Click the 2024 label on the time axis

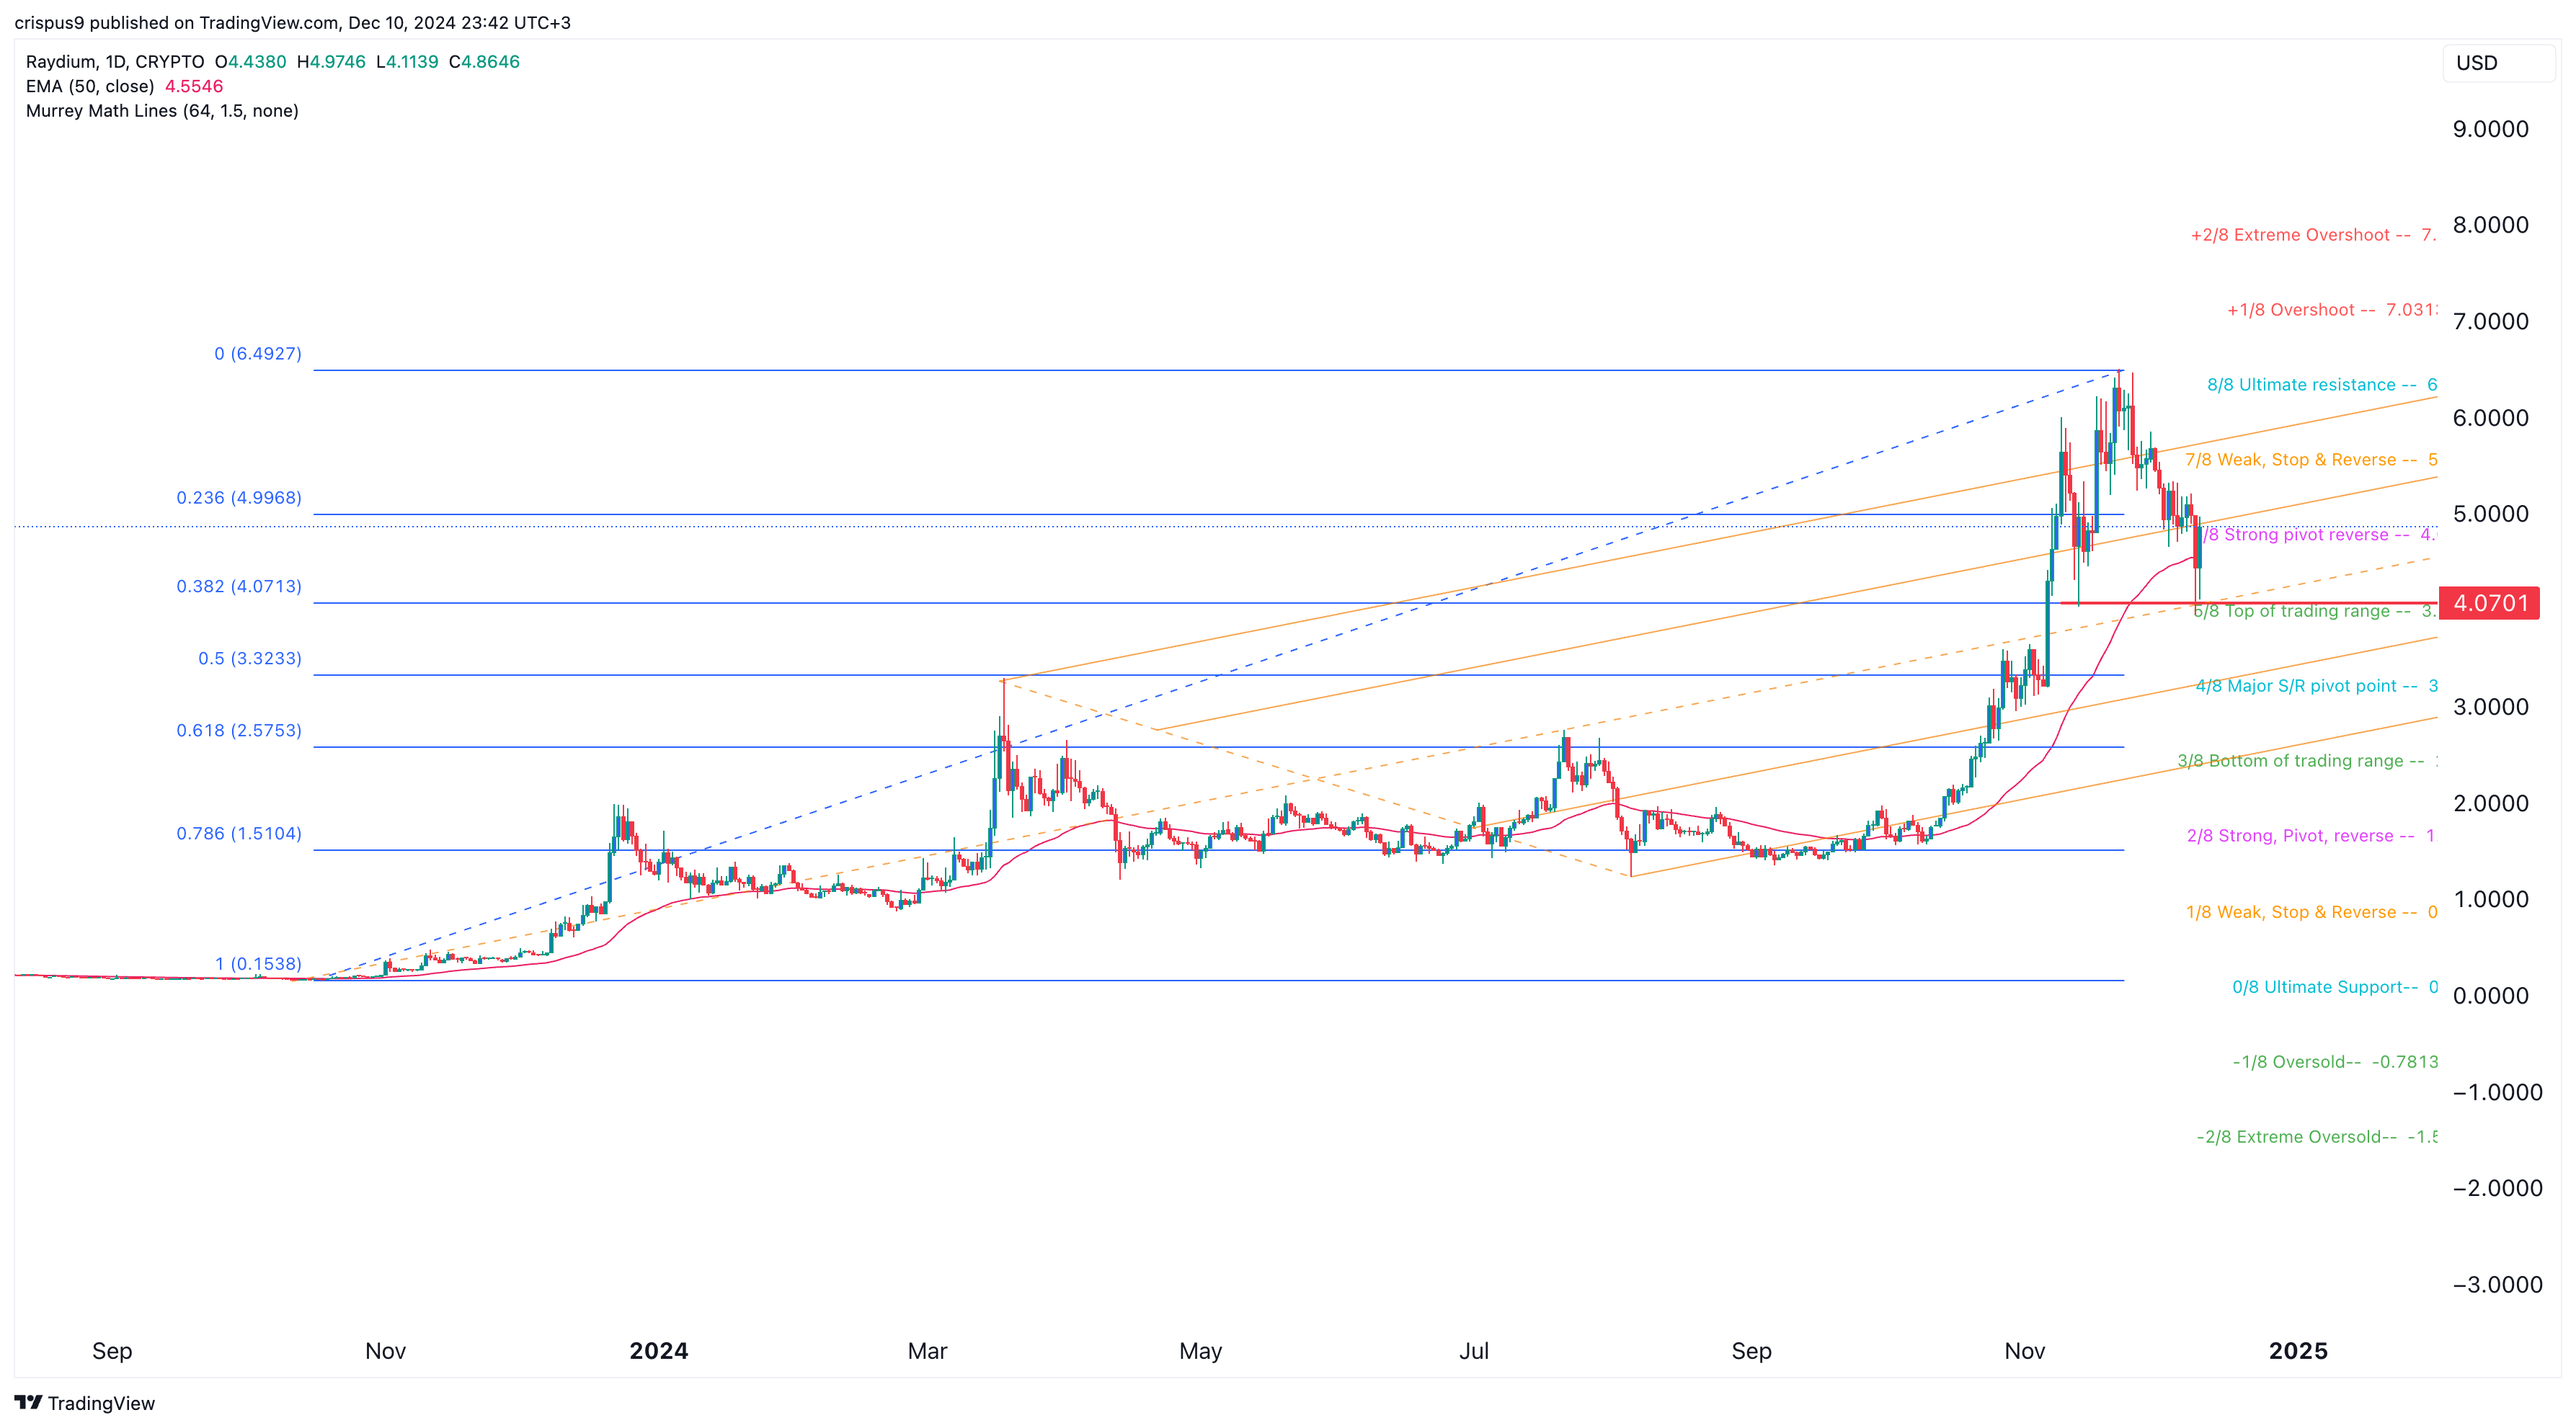pyautogui.click(x=659, y=1351)
